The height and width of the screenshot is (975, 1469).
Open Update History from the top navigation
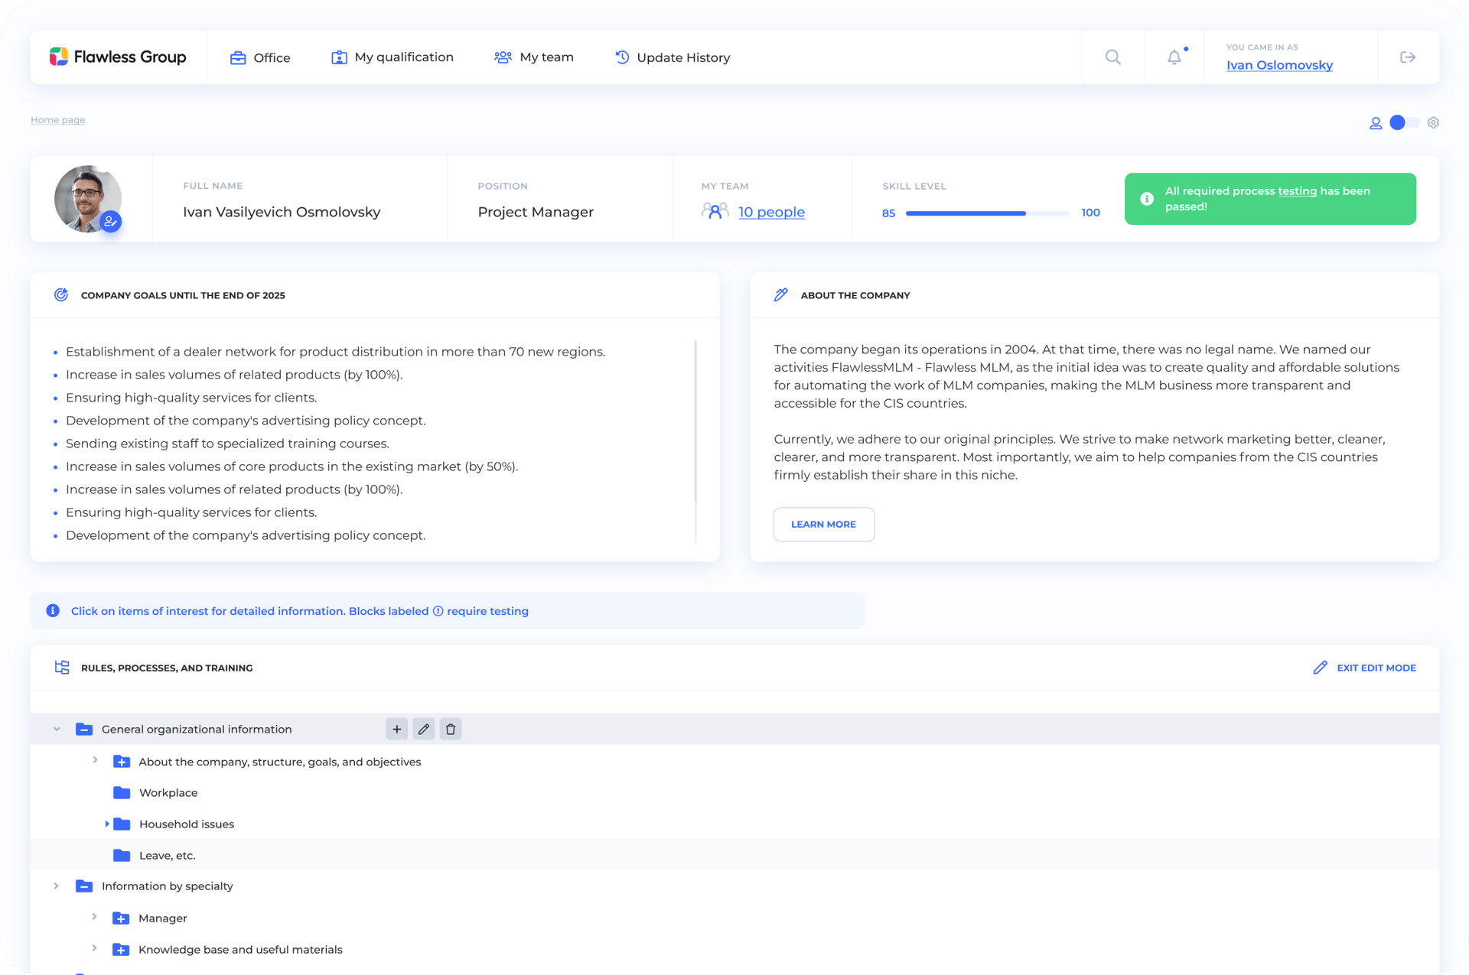672,57
